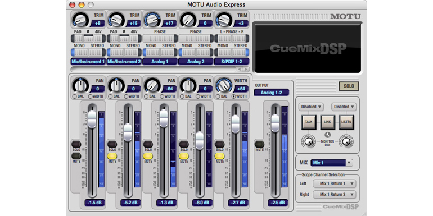The image size is (433, 216).
Task: Turn on 48V phantom power for Mic/Instrument 1
Action: pyautogui.click(x=100, y=39)
